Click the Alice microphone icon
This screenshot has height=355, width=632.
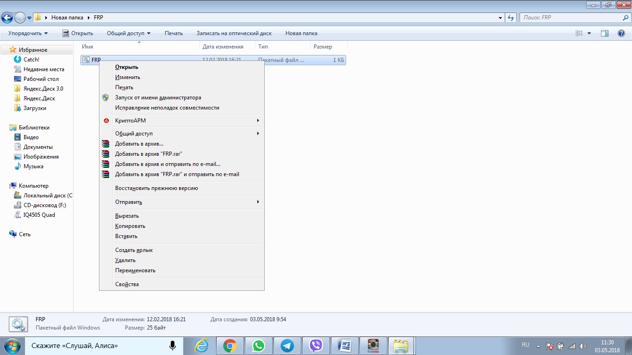(x=173, y=346)
